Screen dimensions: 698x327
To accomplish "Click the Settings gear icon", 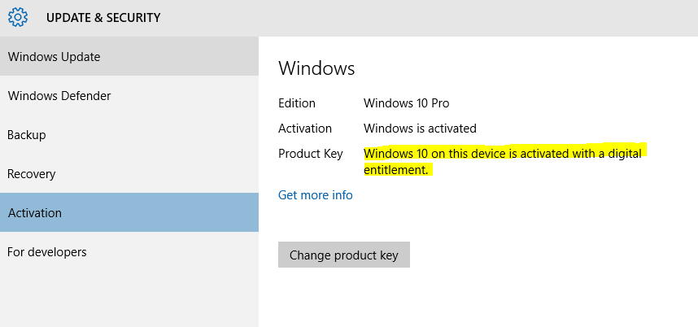I will coord(18,17).
